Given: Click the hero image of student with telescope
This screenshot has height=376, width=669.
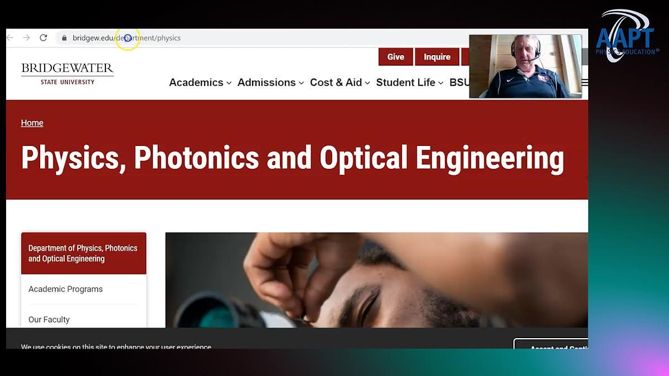Looking at the screenshot, I should click(376, 280).
